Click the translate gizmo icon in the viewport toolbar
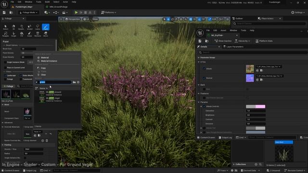308x173 pixels. 168,19
